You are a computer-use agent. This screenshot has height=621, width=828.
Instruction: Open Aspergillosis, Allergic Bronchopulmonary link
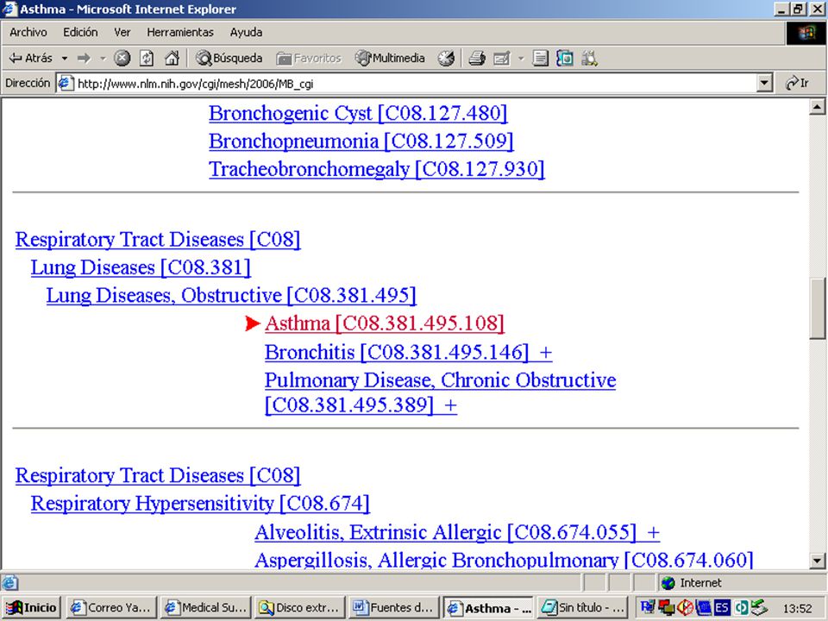pos(504,559)
